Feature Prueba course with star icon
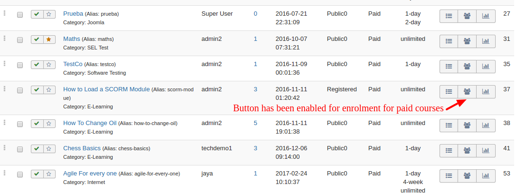Image resolution: width=517 pixels, height=194 pixels. pos(49,14)
